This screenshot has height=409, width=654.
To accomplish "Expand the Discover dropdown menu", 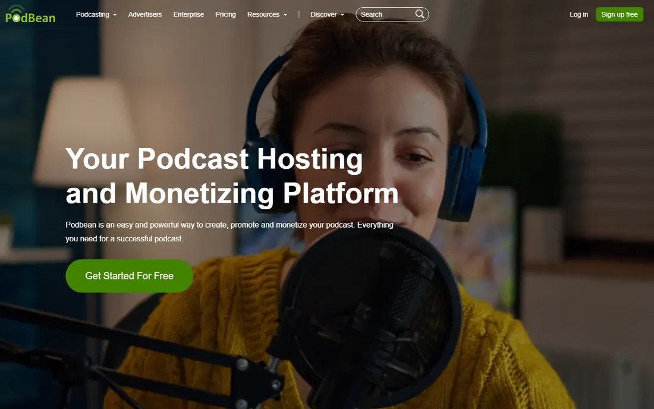I will point(327,14).
